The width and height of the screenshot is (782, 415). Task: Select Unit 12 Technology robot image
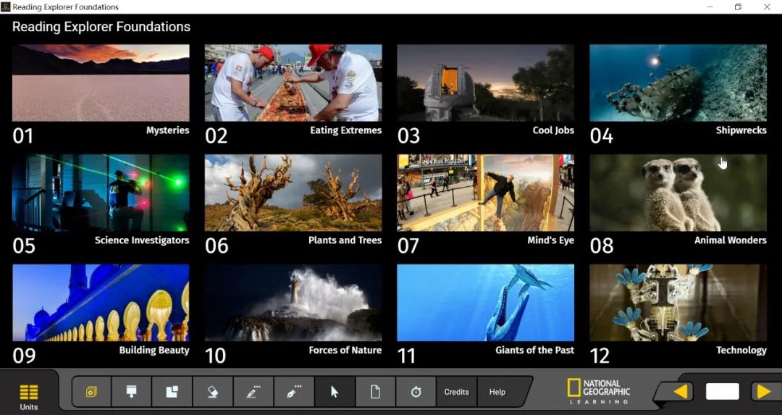(678, 303)
